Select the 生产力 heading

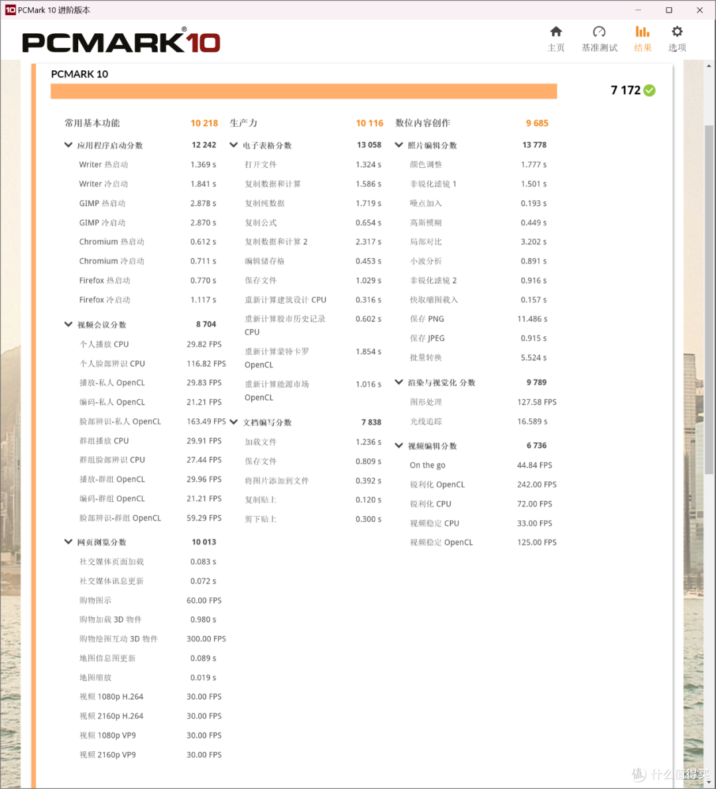(243, 123)
